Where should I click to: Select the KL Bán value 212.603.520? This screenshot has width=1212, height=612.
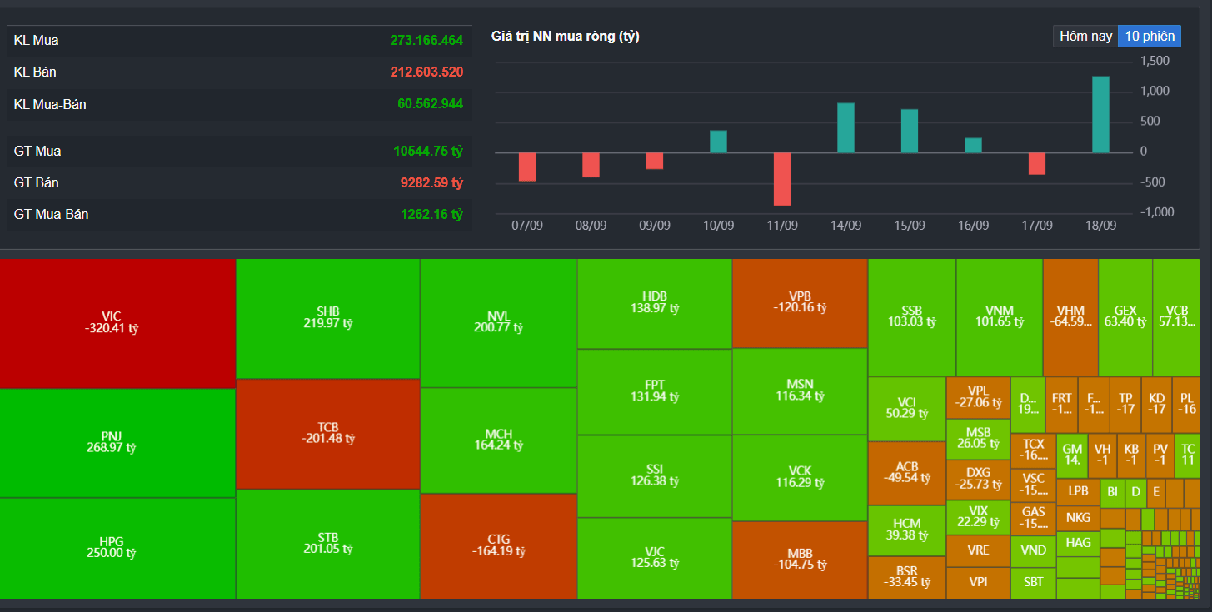[426, 72]
